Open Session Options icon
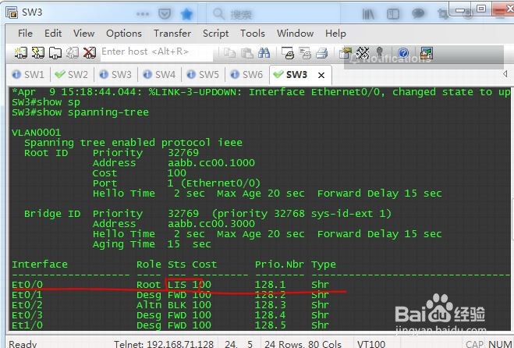Image resolution: width=514 pixels, height=348 pixels. 346,53
